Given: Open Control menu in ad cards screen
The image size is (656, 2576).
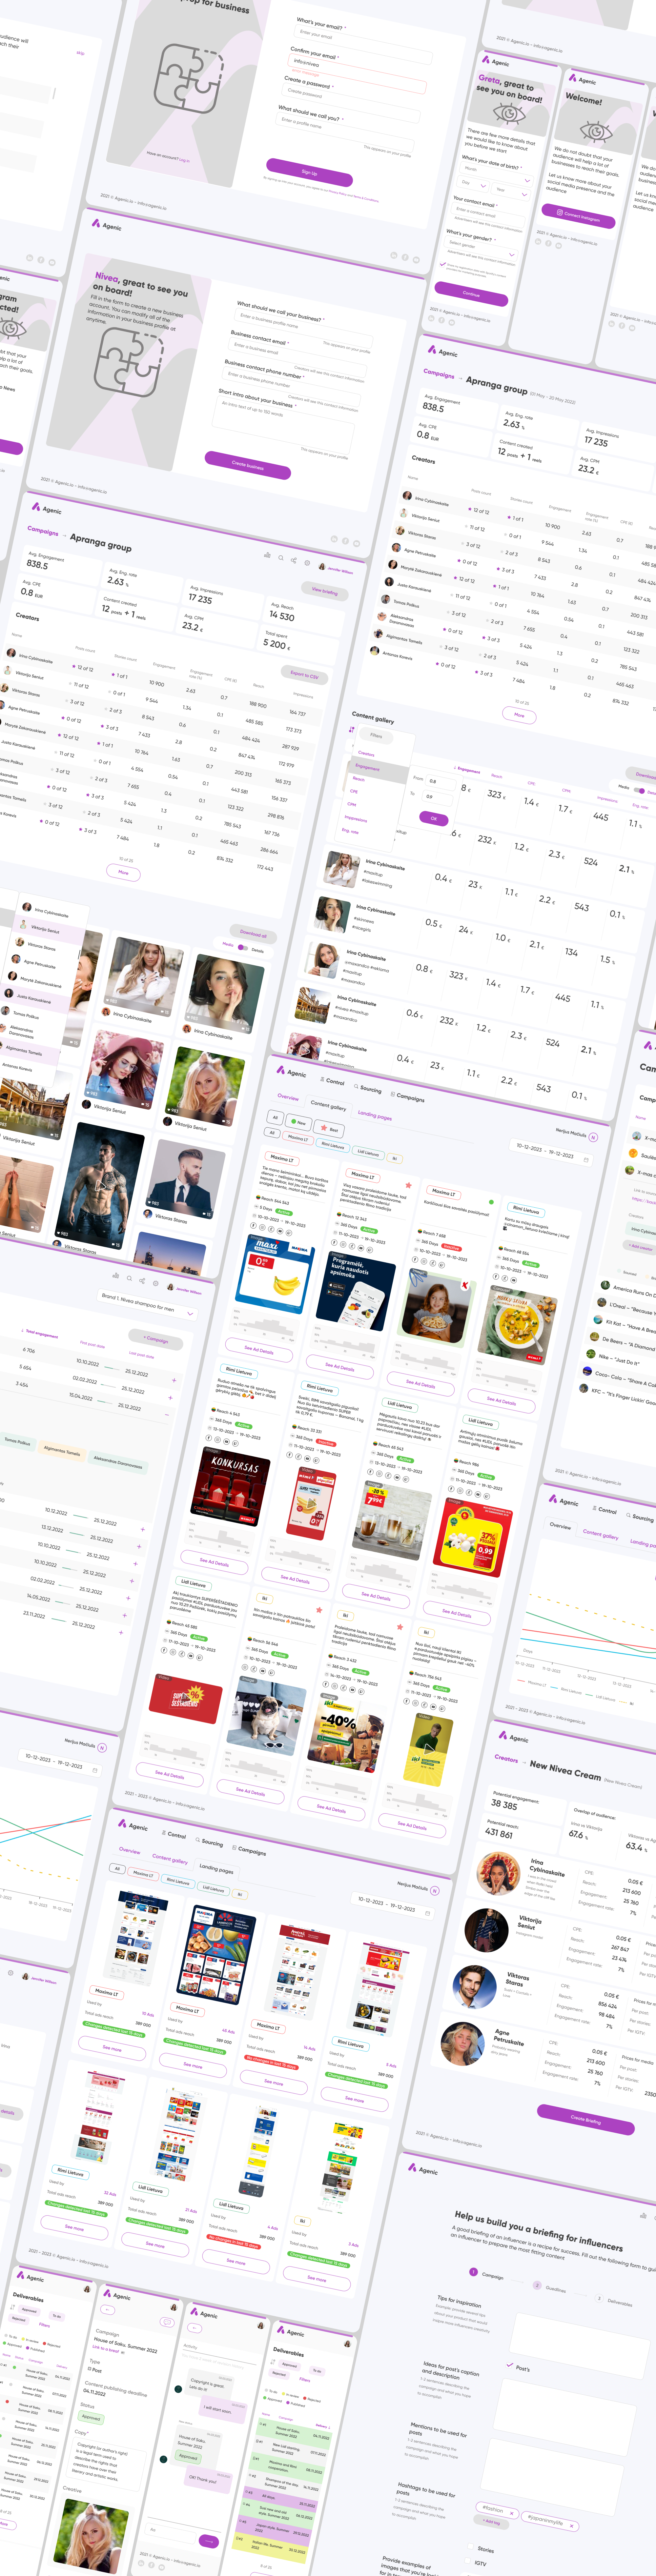Looking at the screenshot, I should (x=332, y=1081).
